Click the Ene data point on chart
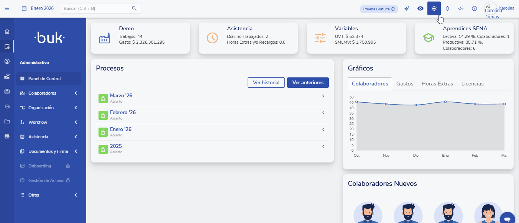519x223 pixels. pos(445,102)
